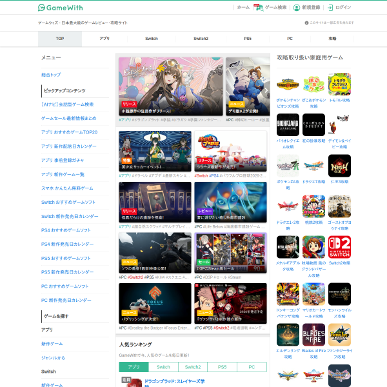Image resolution: width=387 pixels, height=387 pixels.
Task: Open the Dragon Quest 7 guide icon
Action: point(313,166)
